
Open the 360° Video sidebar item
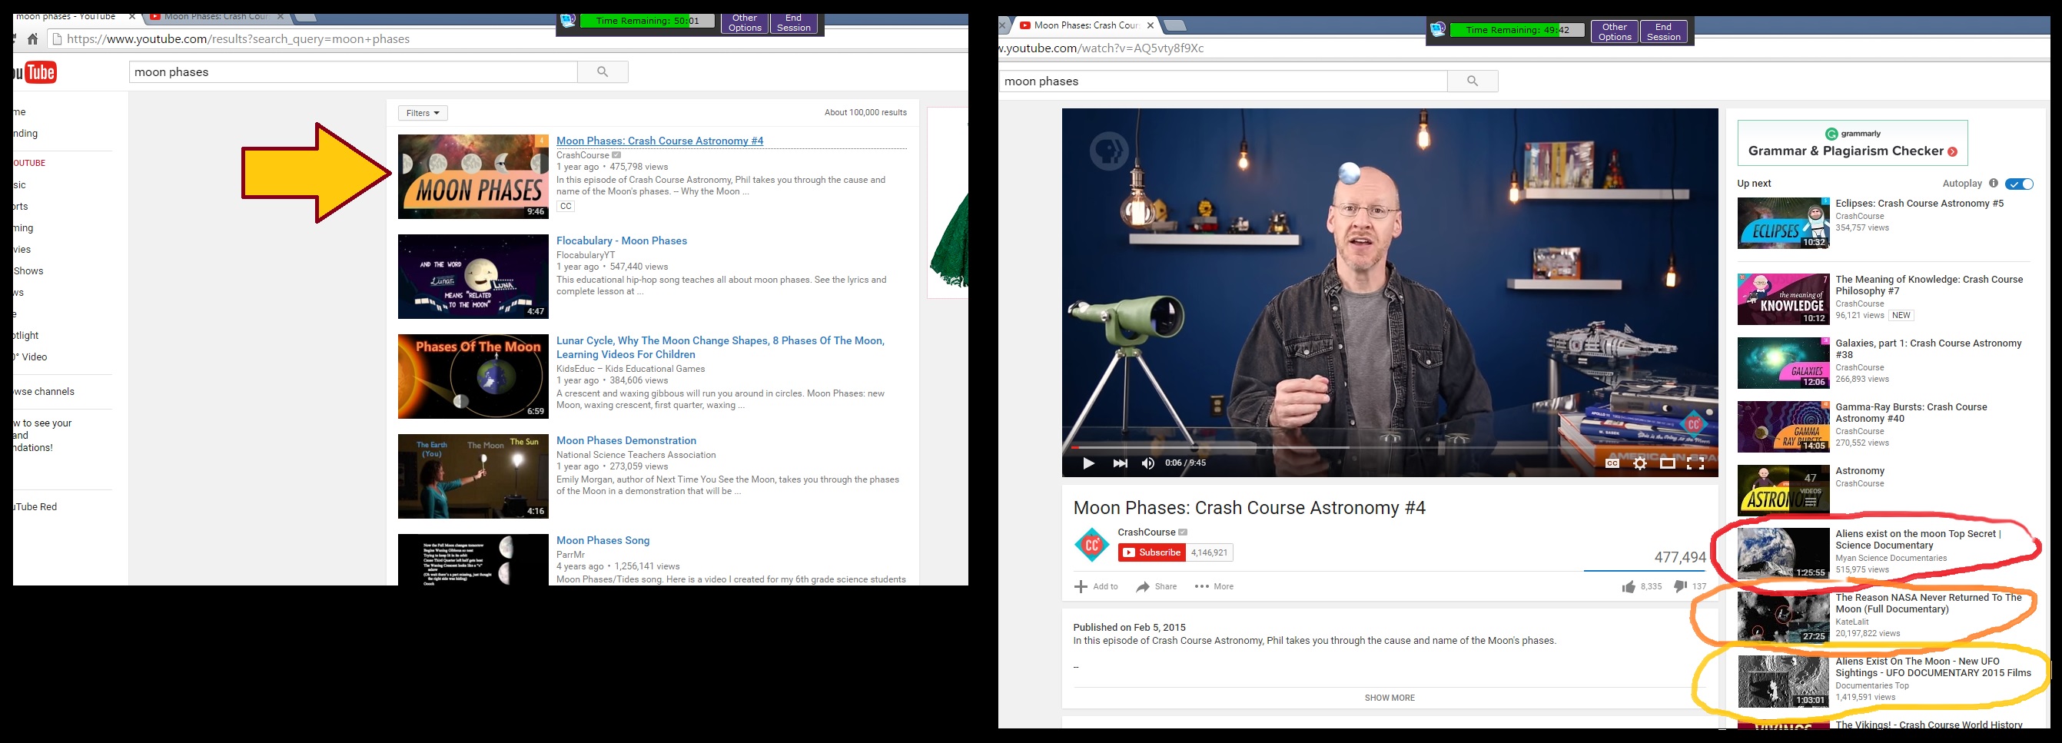31,357
